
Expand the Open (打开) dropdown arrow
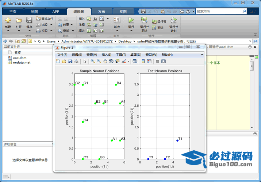[19, 31]
